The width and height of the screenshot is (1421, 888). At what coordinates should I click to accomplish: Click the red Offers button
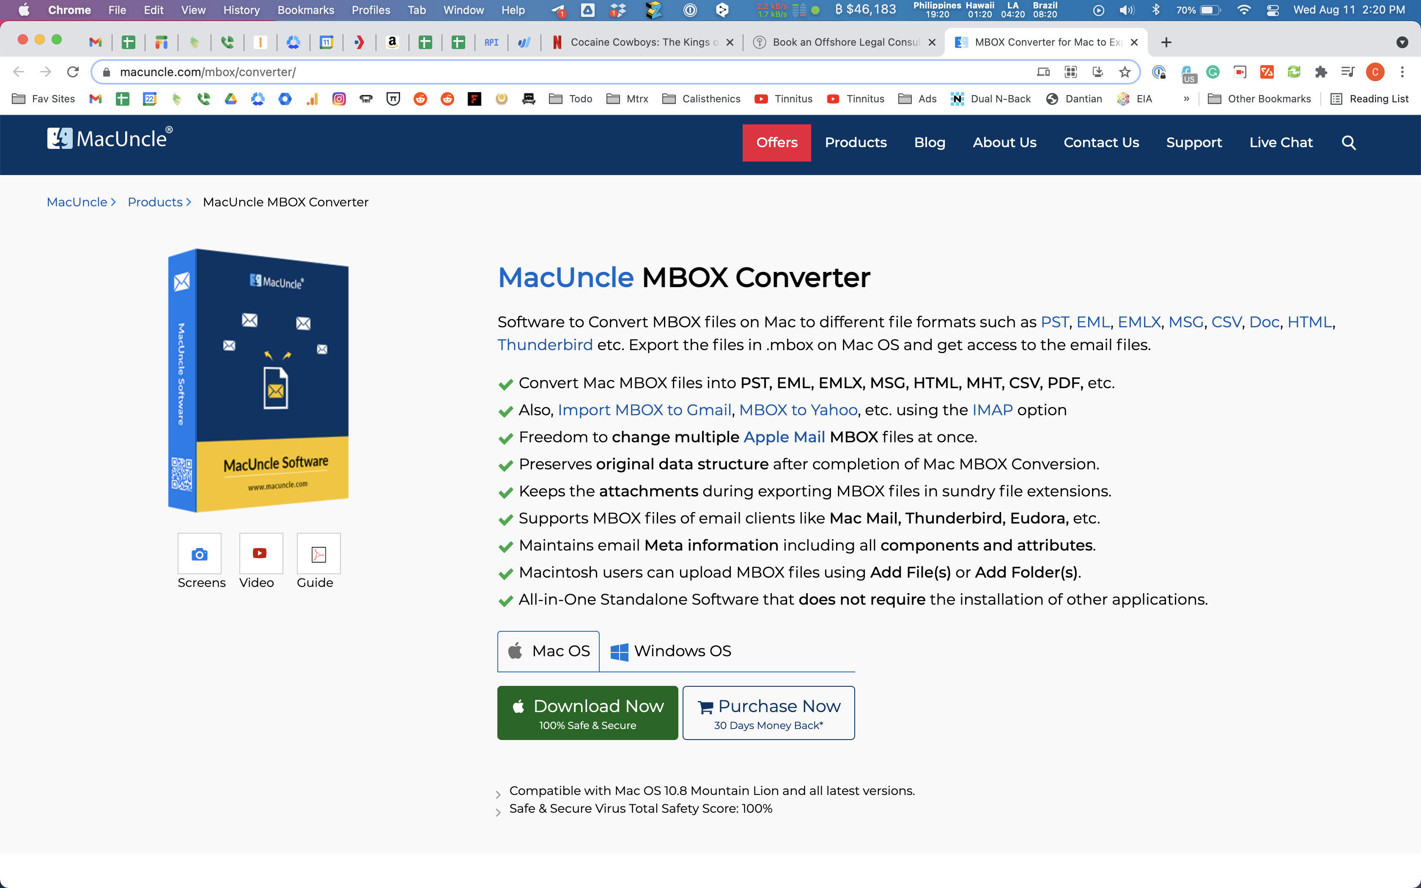click(776, 143)
